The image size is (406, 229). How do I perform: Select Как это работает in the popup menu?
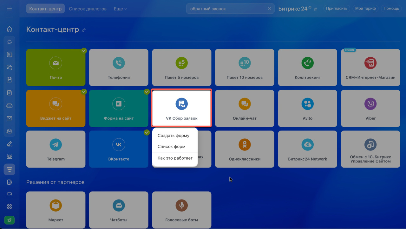175,158
